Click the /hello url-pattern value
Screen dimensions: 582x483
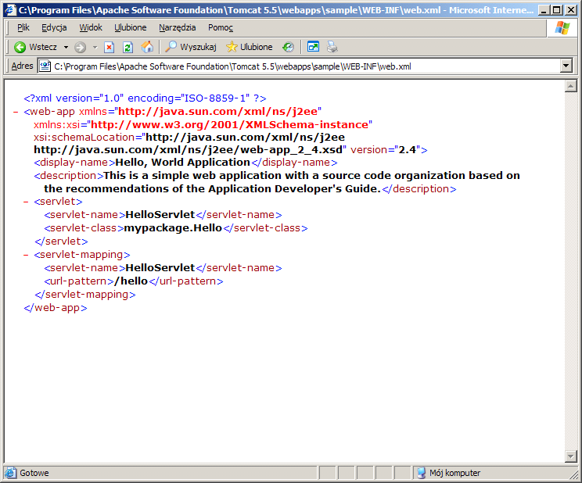pyautogui.click(x=131, y=281)
